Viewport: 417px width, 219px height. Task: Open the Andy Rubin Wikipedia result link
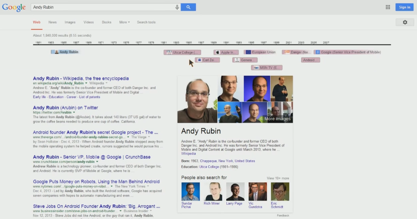pyautogui.click(x=80, y=78)
